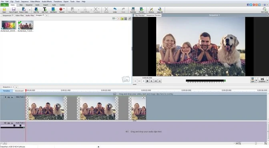The width and height of the screenshot is (269, 148).
Task: Expand the Export Video dropdown arrow
Action: pos(30,10)
